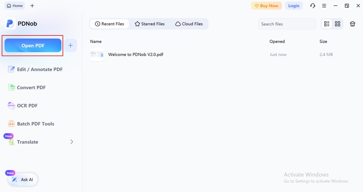Image resolution: width=363 pixels, height=192 pixels.
Task: Switch to the Recent Files tab
Action: [109, 24]
